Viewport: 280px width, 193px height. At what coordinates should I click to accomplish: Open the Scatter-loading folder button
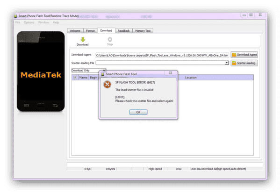tap(244, 63)
